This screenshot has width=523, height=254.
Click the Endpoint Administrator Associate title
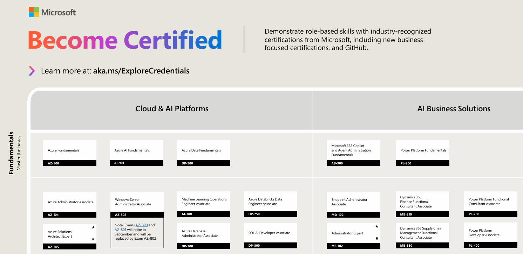[x=349, y=202]
